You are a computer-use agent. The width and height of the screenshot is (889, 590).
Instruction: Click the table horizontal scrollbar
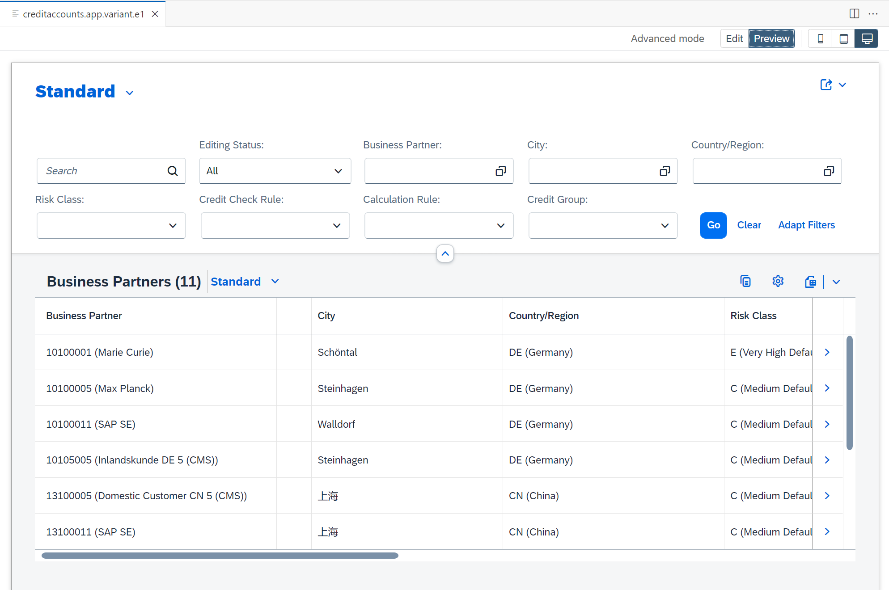(220, 556)
